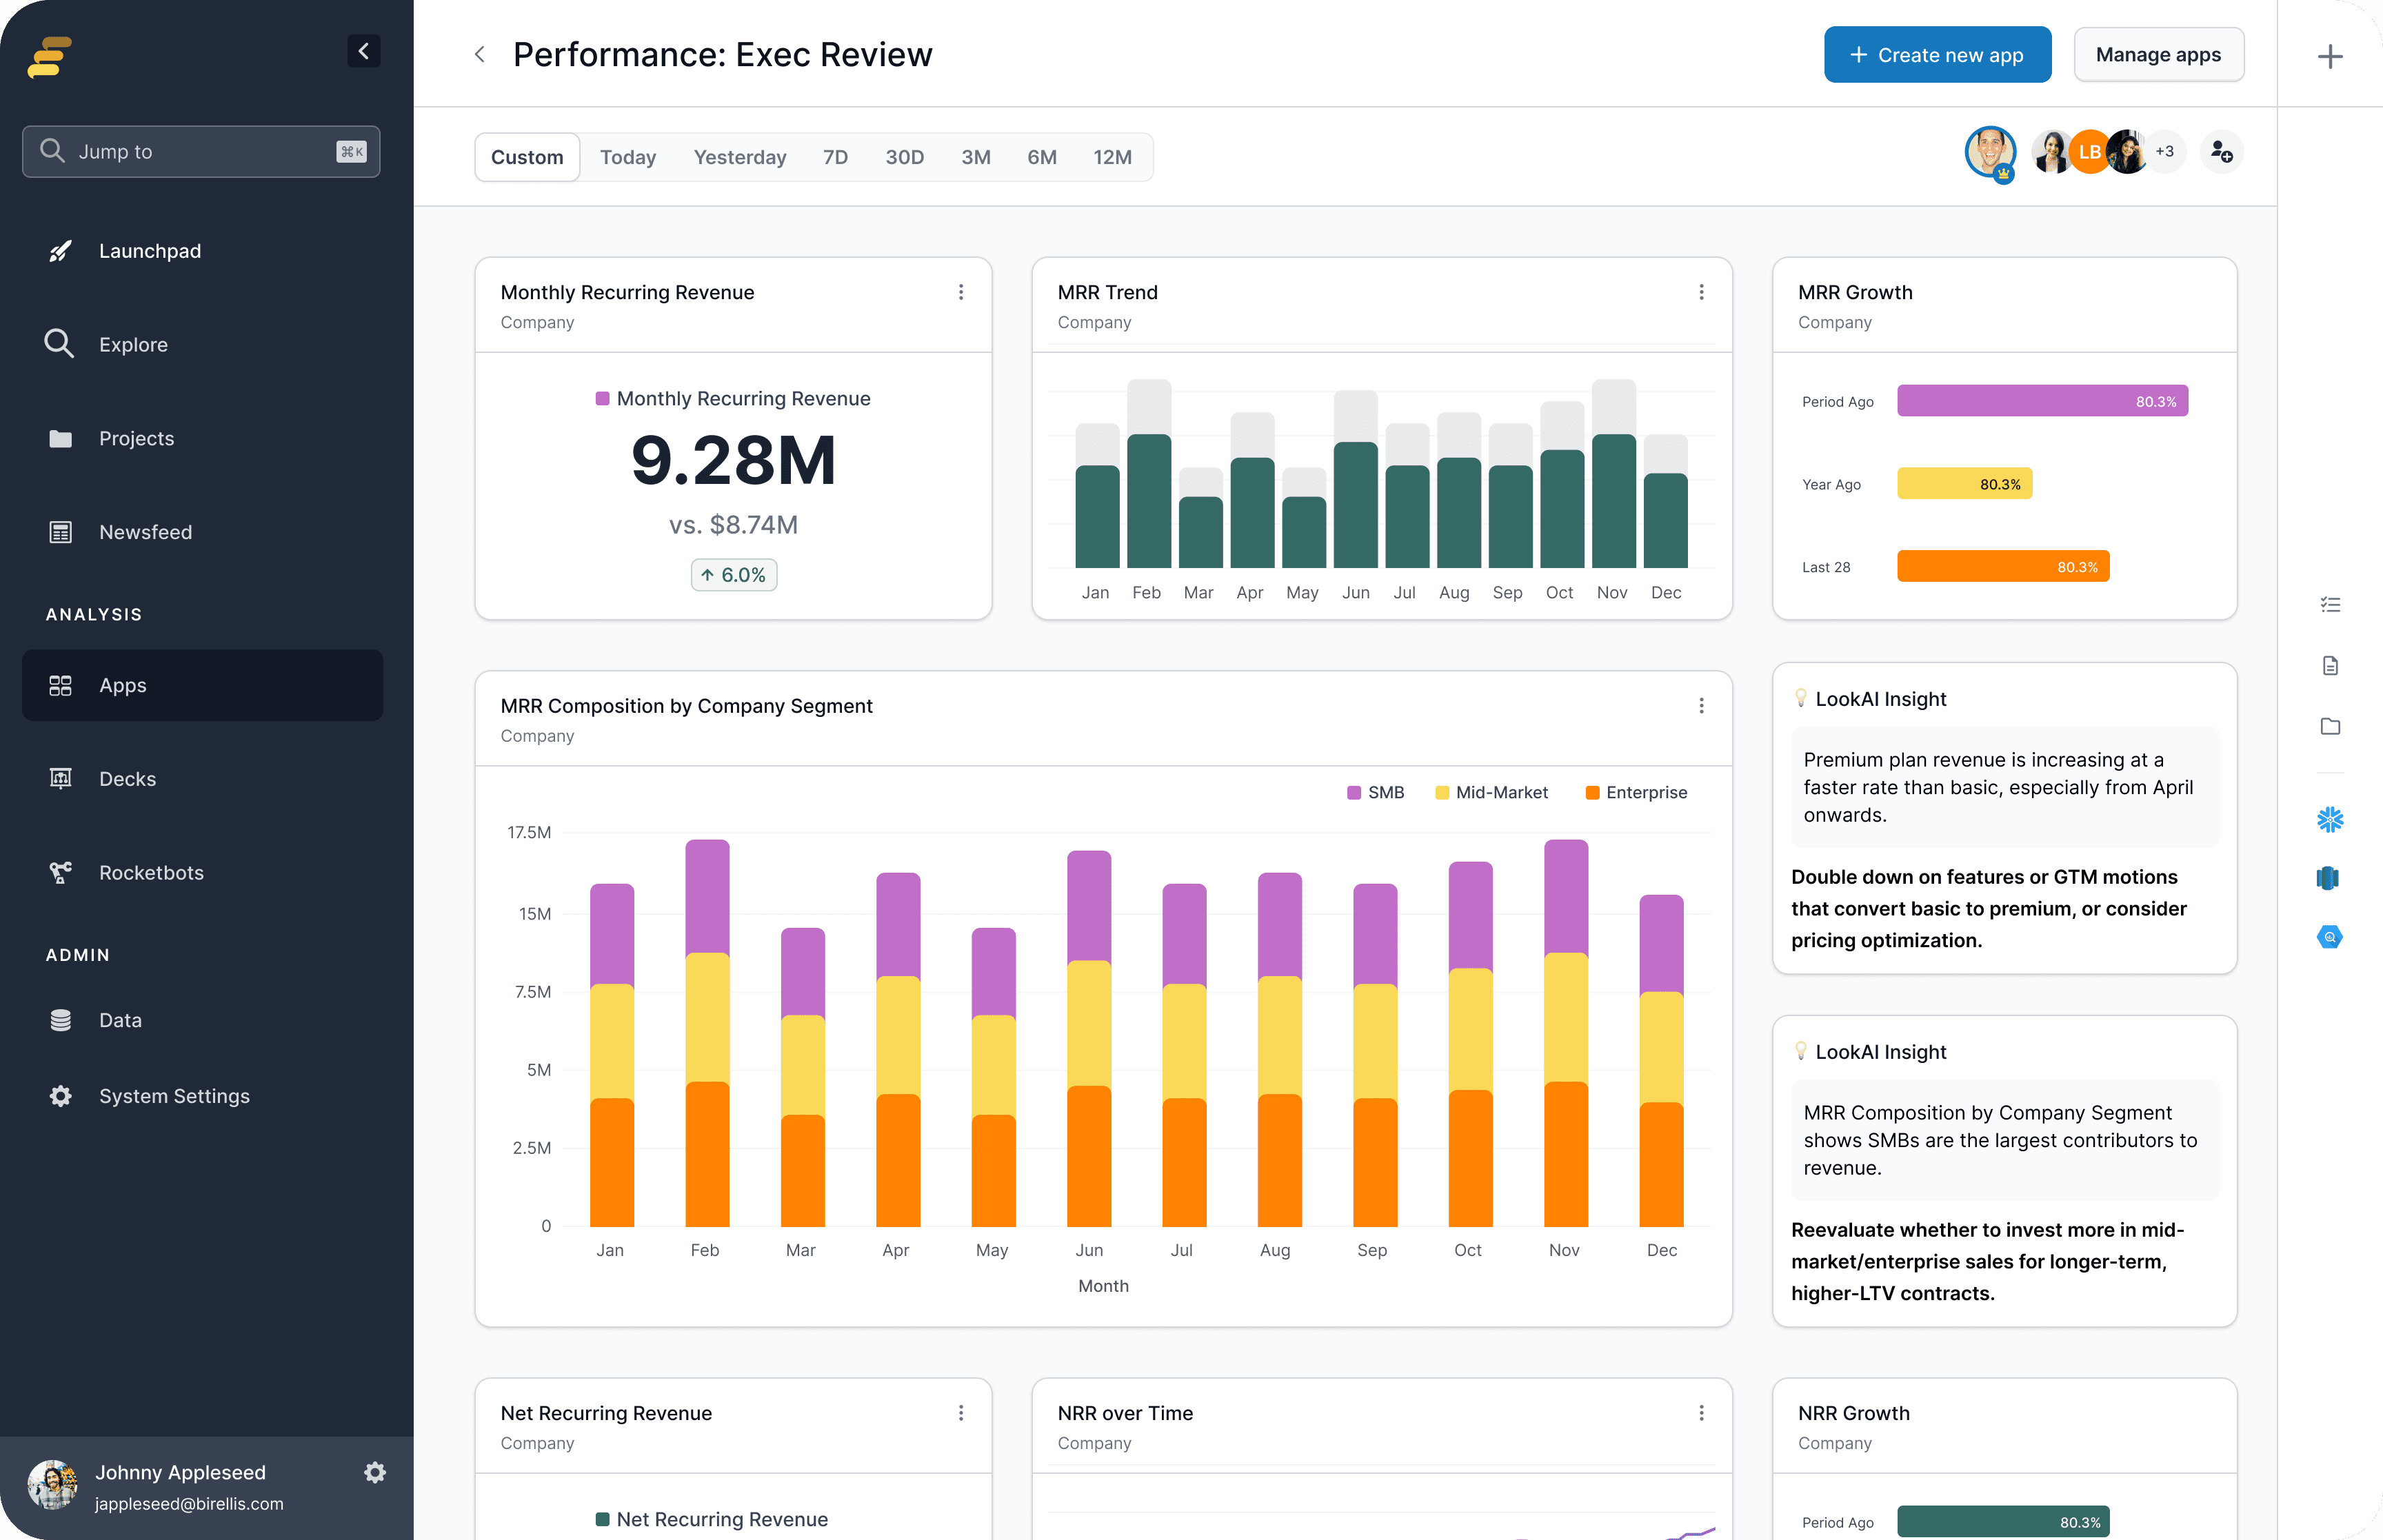Image resolution: width=2383 pixels, height=1540 pixels.
Task: Click the Jump to search field
Action: pos(201,152)
